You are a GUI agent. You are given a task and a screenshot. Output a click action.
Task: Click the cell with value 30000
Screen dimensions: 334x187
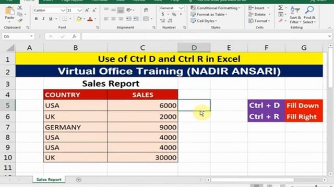tap(142, 157)
